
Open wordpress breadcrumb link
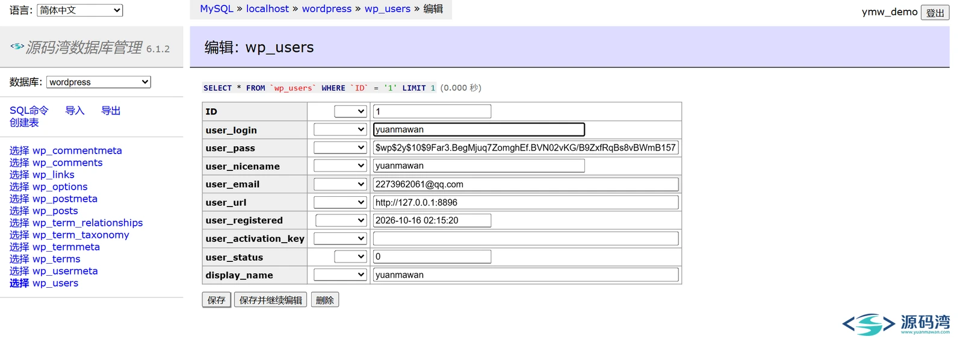click(x=327, y=8)
